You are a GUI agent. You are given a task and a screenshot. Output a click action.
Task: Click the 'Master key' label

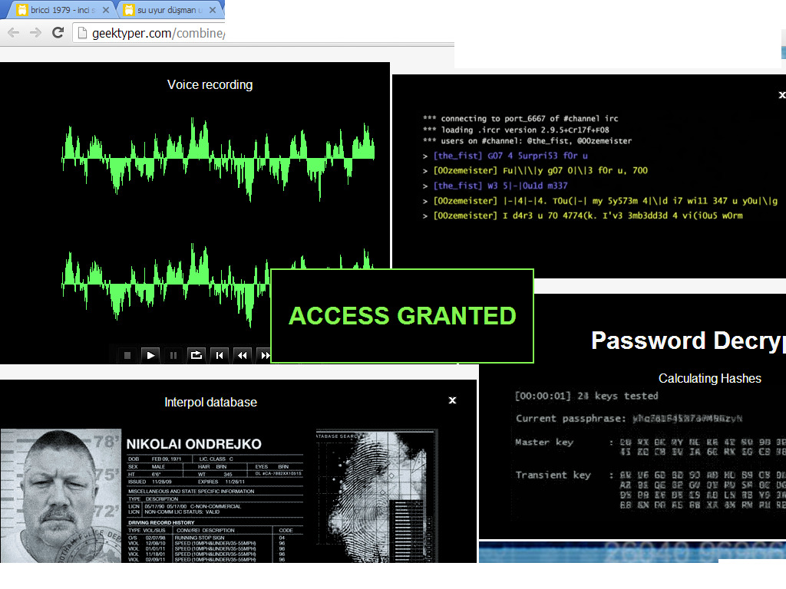click(x=544, y=443)
